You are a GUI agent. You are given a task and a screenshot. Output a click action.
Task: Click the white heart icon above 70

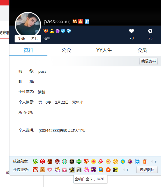[x=132, y=31]
